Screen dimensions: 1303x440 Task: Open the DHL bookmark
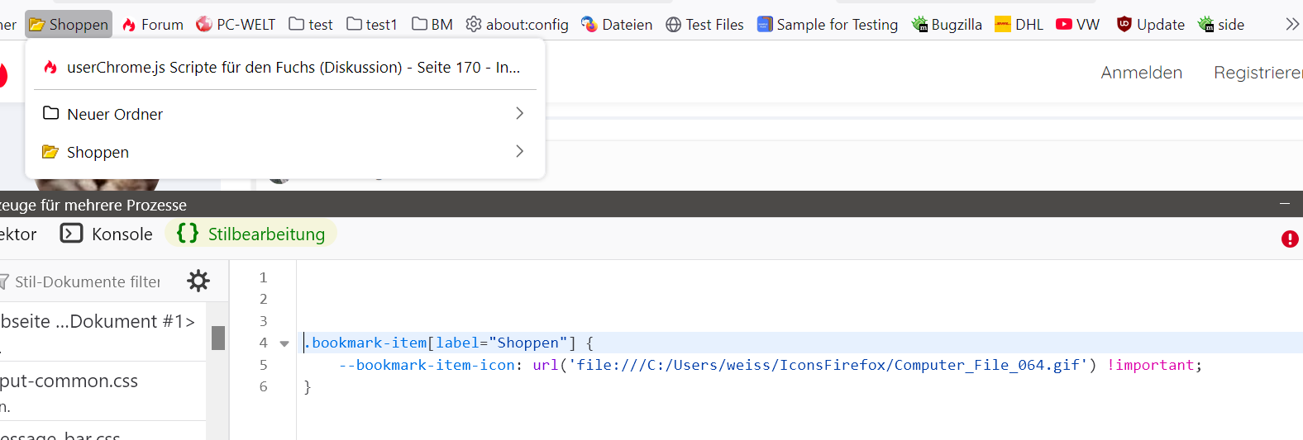[x=1019, y=25]
